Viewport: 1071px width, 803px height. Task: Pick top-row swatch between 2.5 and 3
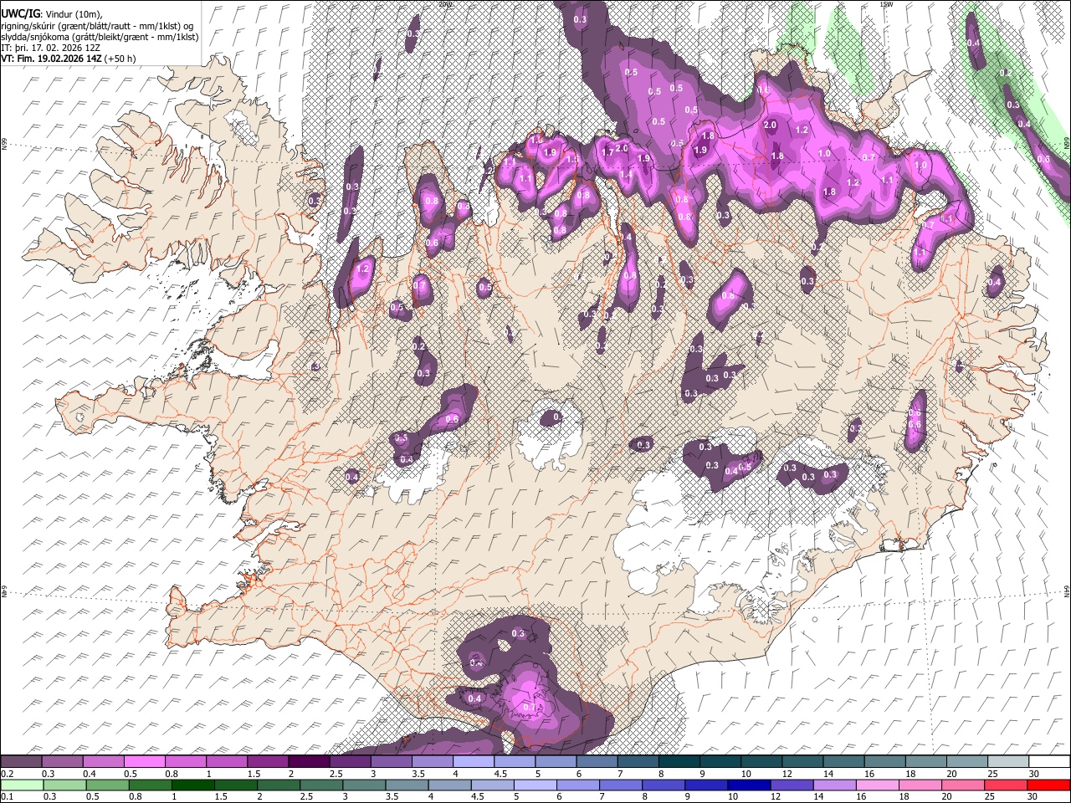(x=350, y=762)
